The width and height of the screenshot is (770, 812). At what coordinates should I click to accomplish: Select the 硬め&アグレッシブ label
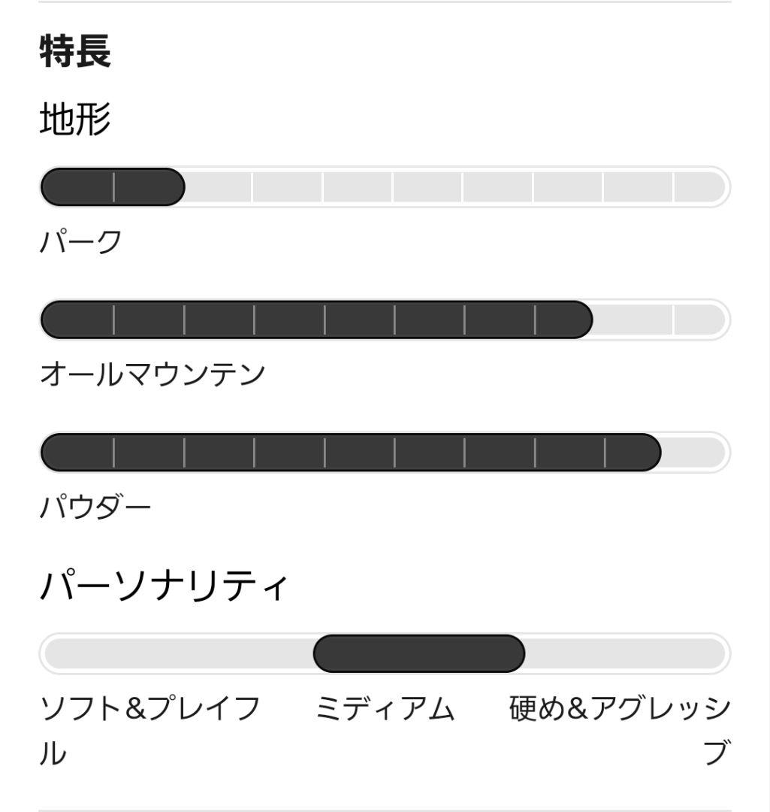click(x=620, y=709)
